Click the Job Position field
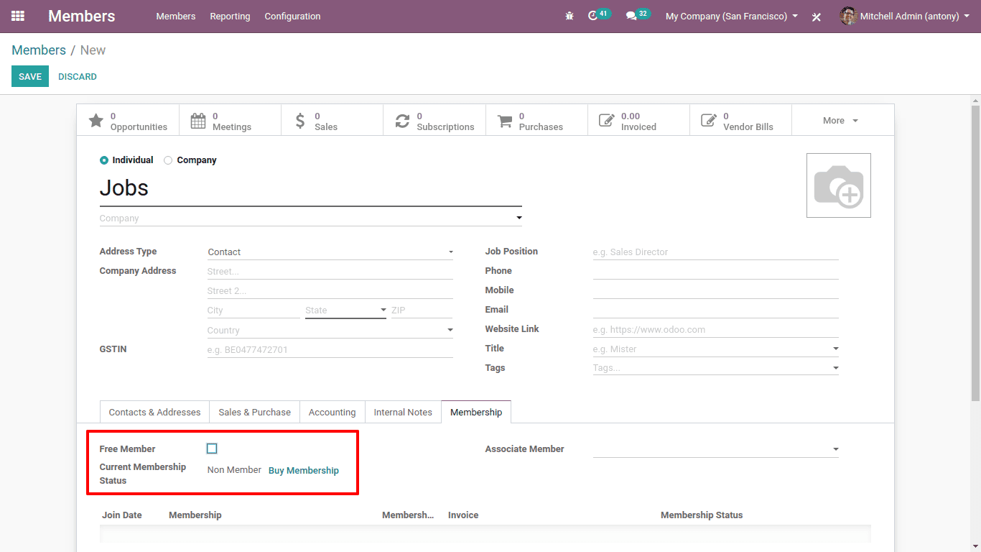This screenshot has width=981, height=552. click(715, 252)
